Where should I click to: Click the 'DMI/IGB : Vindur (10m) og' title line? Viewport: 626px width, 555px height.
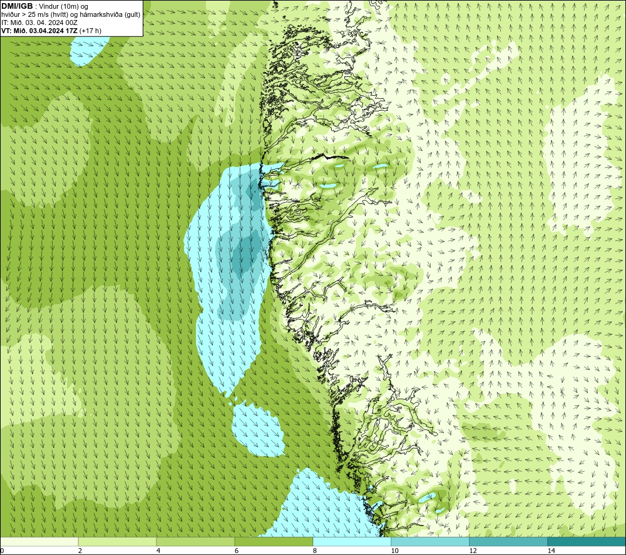(45, 6)
